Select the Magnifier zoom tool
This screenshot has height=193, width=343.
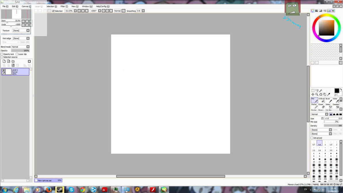click(x=317, y=94)
